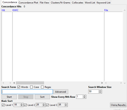Viewport: 127px width, 110px height.
Task: Increase Level 3 sort position
Action: click(66, 104)
